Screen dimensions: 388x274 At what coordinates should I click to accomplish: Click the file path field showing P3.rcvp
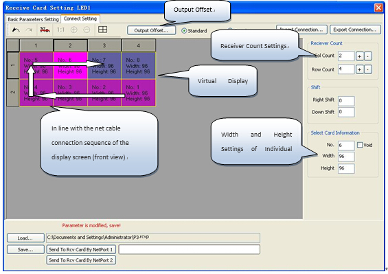[x=153, y=238]
